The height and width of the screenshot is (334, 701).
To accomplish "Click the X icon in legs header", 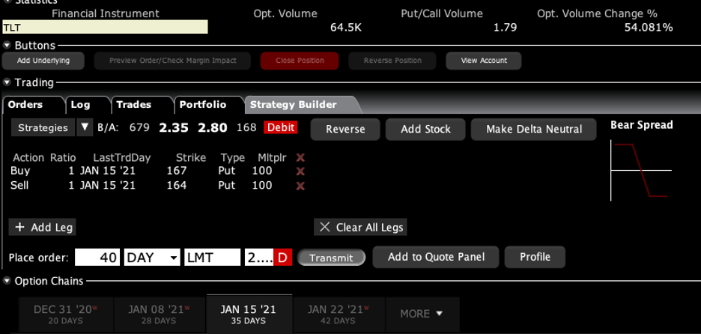I will (x=300, y=157).
